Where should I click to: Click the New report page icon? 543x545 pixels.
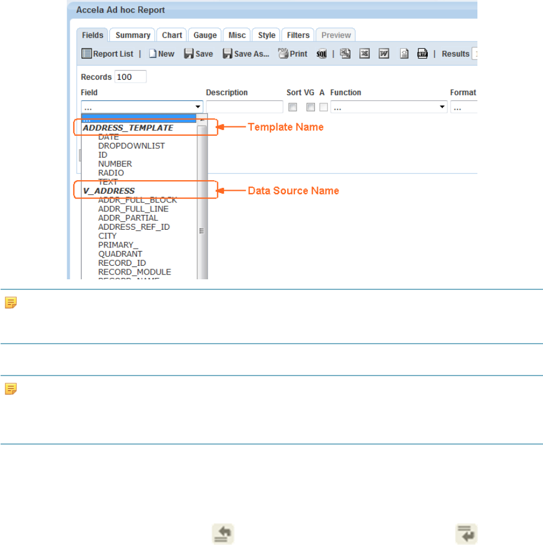(152, 54)
